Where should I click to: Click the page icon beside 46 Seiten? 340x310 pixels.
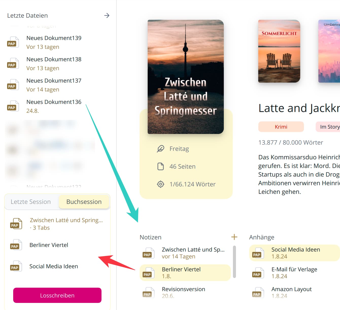click(161, 166)
